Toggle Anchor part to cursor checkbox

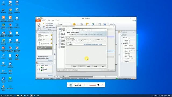tap(38, 58)
